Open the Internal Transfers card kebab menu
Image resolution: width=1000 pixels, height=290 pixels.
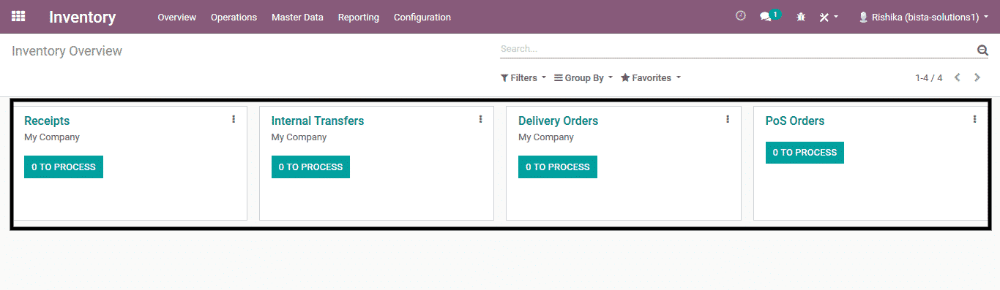click(x=480, y=119)
